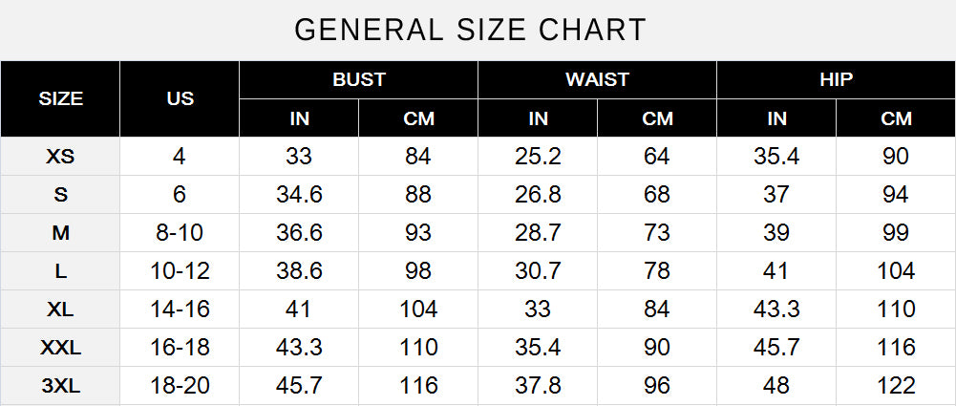
Task: Select the 38.6 inch bust cell
Action: point(299,271)
